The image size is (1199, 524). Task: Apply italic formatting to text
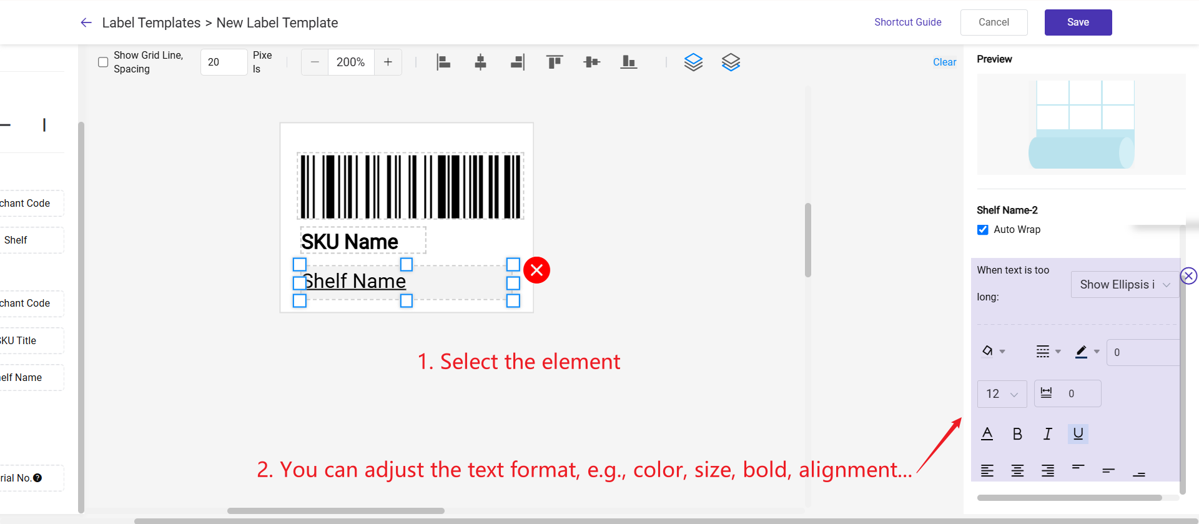pos(1048,434)
